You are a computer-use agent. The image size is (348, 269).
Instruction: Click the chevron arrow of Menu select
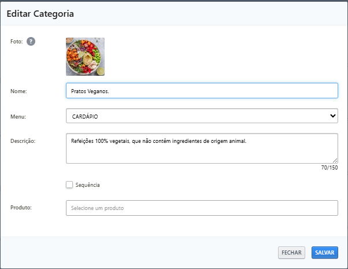coord(333,116)
